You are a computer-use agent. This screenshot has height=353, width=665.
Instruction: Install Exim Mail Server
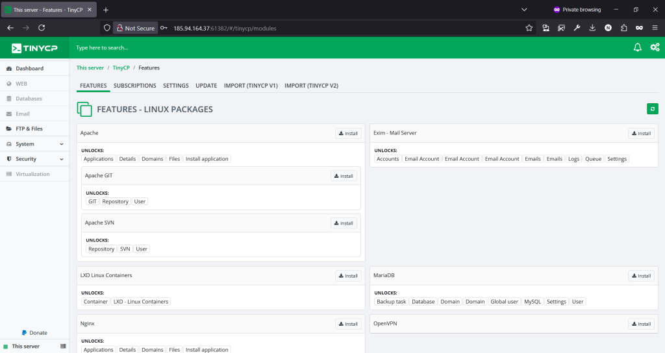click(641, 133)
